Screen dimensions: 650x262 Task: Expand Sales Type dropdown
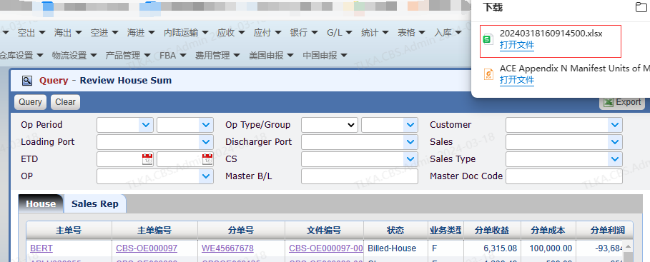coord(615,159)
